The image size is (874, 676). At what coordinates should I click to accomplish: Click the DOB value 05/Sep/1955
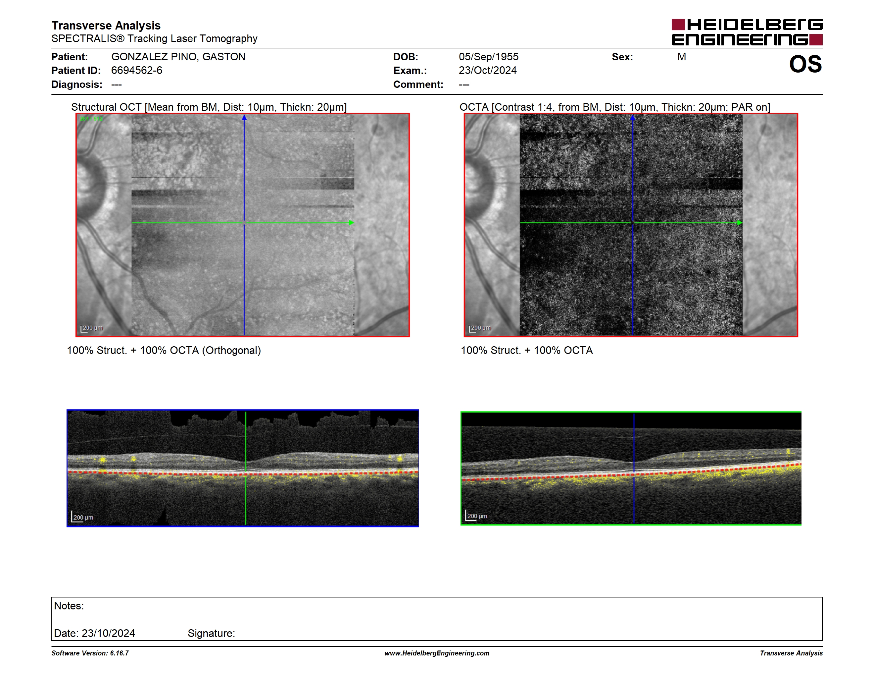(489, 57)
